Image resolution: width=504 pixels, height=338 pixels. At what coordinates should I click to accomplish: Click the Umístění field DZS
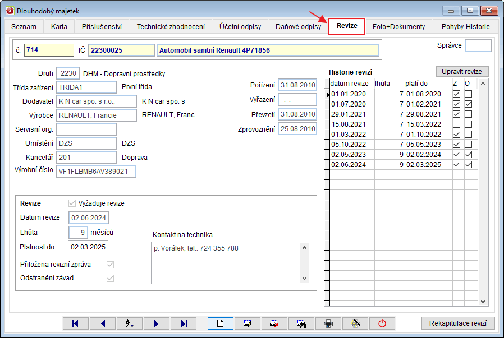[x=86, y=143]
